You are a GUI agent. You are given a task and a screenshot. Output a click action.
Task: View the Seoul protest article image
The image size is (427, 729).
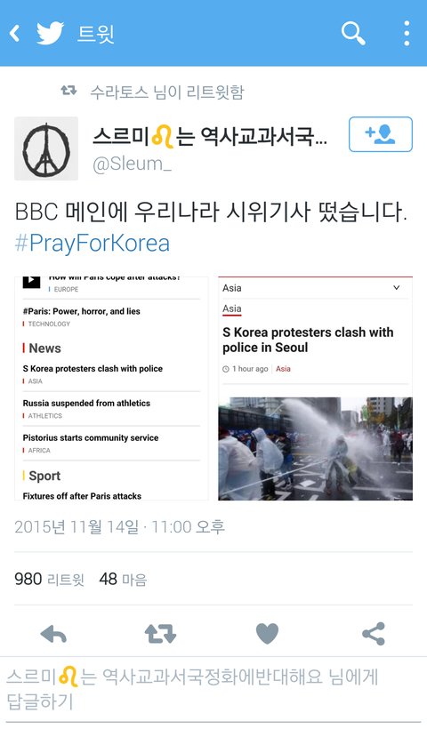coord(316,389)
